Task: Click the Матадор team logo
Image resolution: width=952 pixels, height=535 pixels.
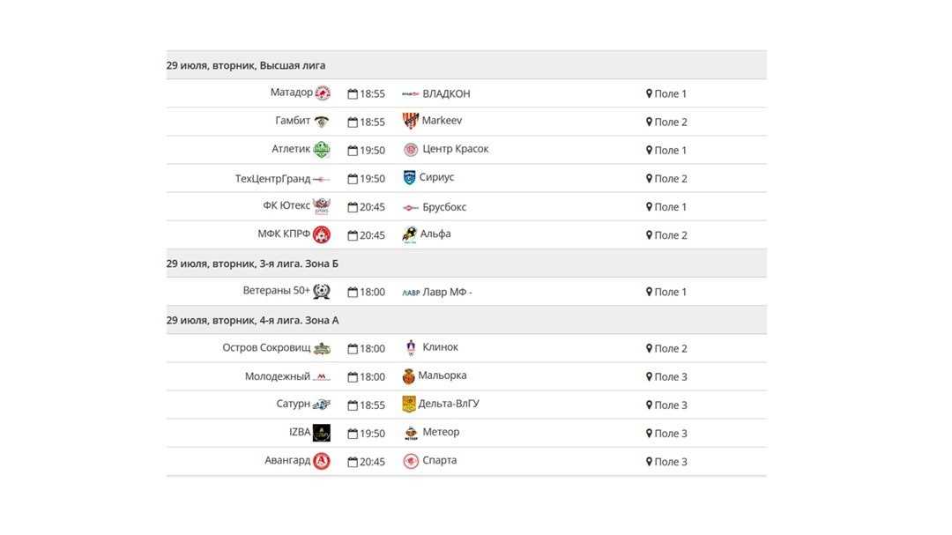Action: 323,93
